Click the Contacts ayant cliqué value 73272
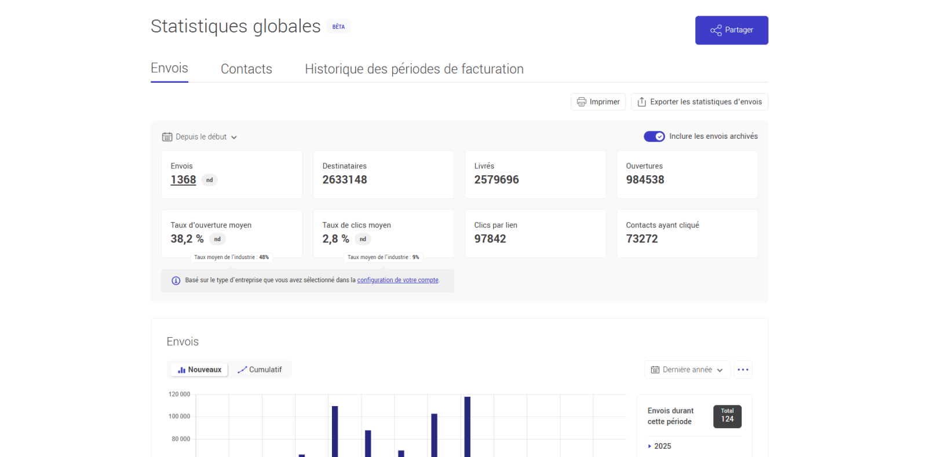 tap(642, 239)
